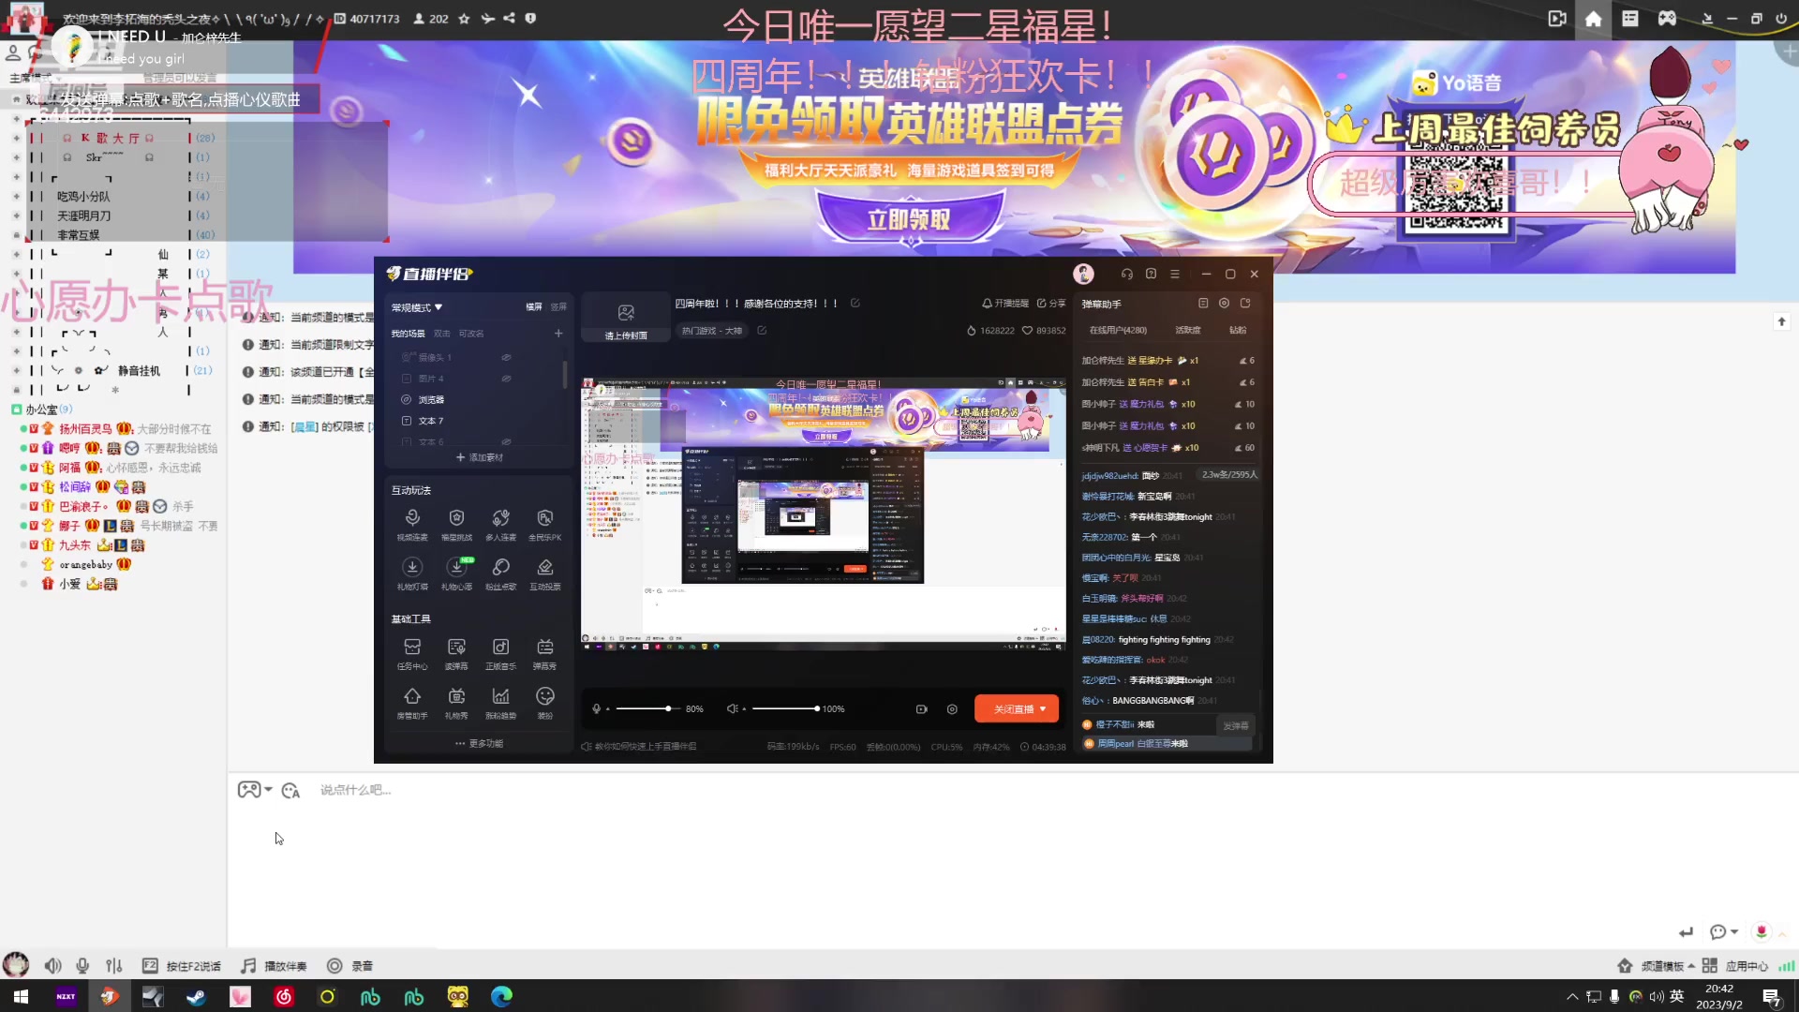Expand the 频道模板 menu arrow
Viewport: 1799px width, 1012px height.
[x=1691, y=966]
